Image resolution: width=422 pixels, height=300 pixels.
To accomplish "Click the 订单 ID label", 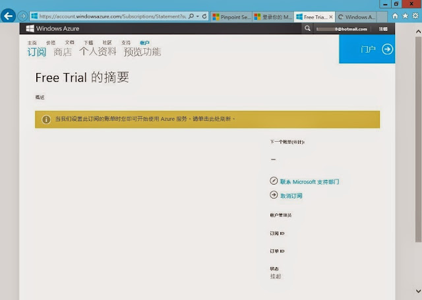I will click(277, 251).
